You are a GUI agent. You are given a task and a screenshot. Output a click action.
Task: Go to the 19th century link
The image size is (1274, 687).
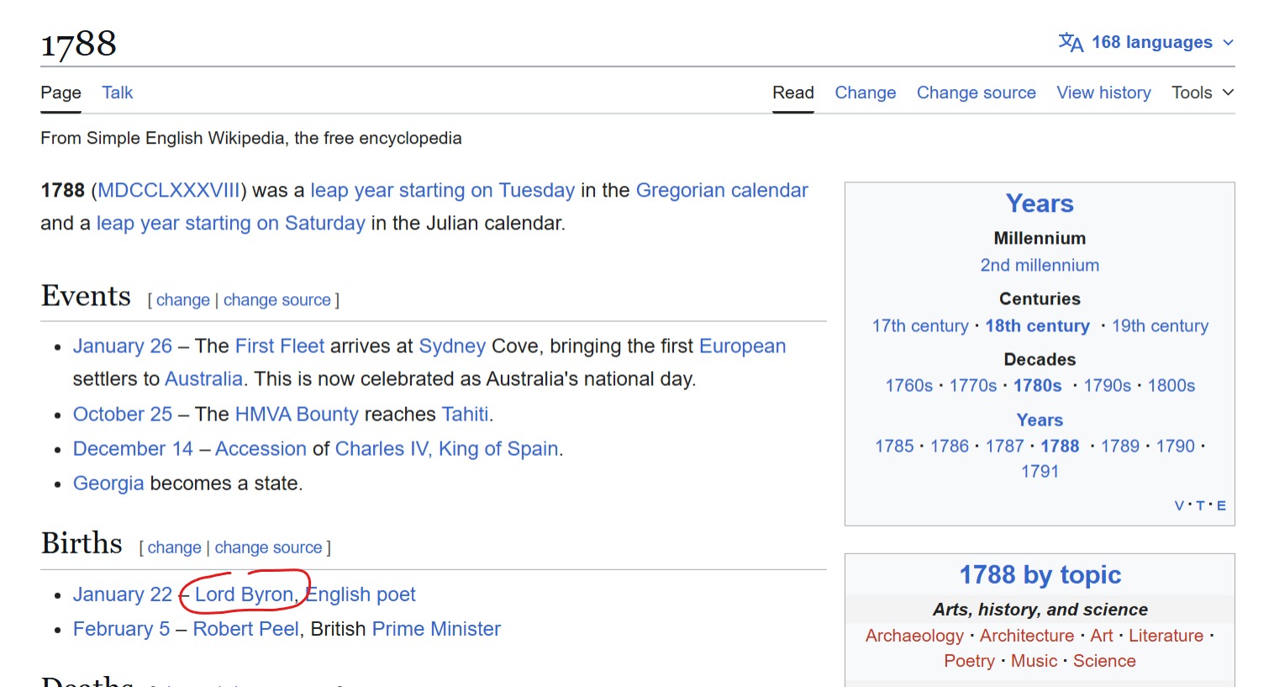tap(1161, 325)
